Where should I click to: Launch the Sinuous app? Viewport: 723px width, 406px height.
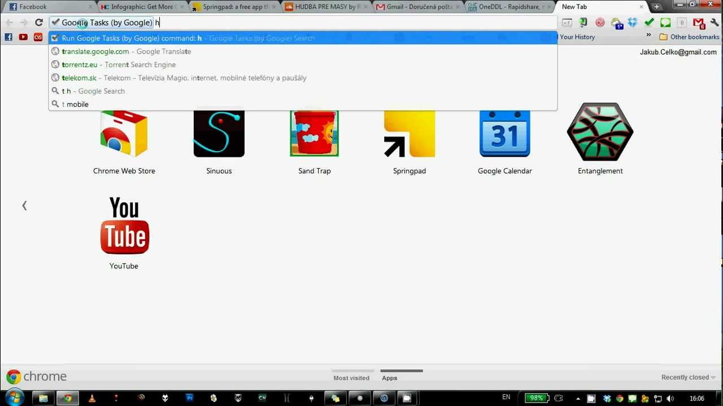219,140
